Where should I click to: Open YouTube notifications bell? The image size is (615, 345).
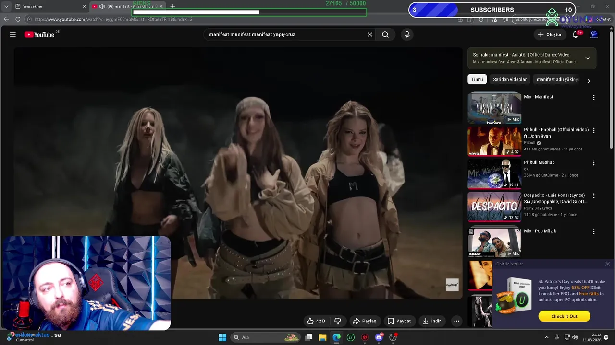coord(576,34)
